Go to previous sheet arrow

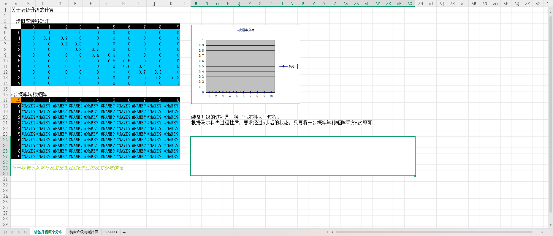pyautogui.click(x=12, y=232)
